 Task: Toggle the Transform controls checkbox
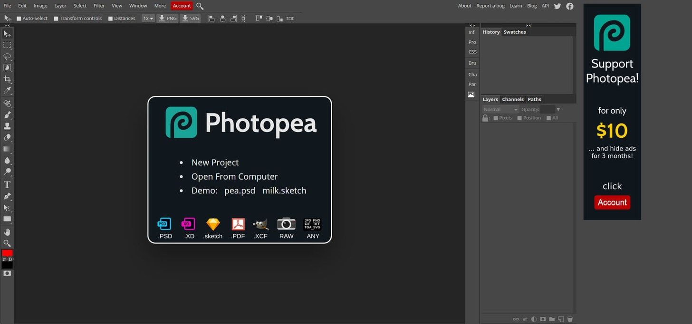pyautogui.click(x=56, y=19)
